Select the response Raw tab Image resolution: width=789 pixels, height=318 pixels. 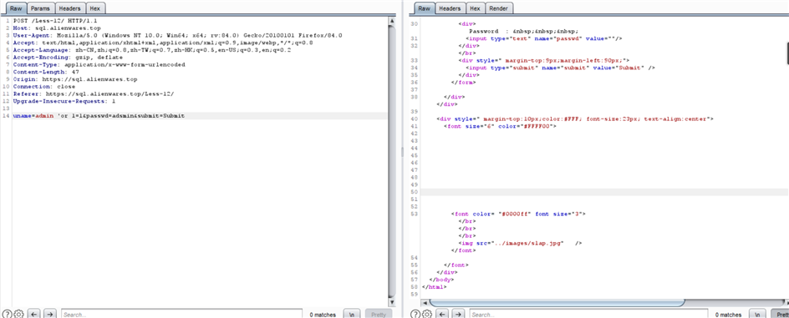(425, 8)
